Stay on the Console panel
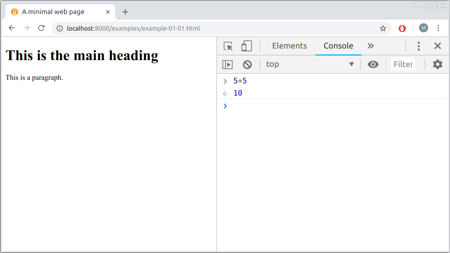The height and width of the screenshot is (253, 450). click(x=338, y=46)
